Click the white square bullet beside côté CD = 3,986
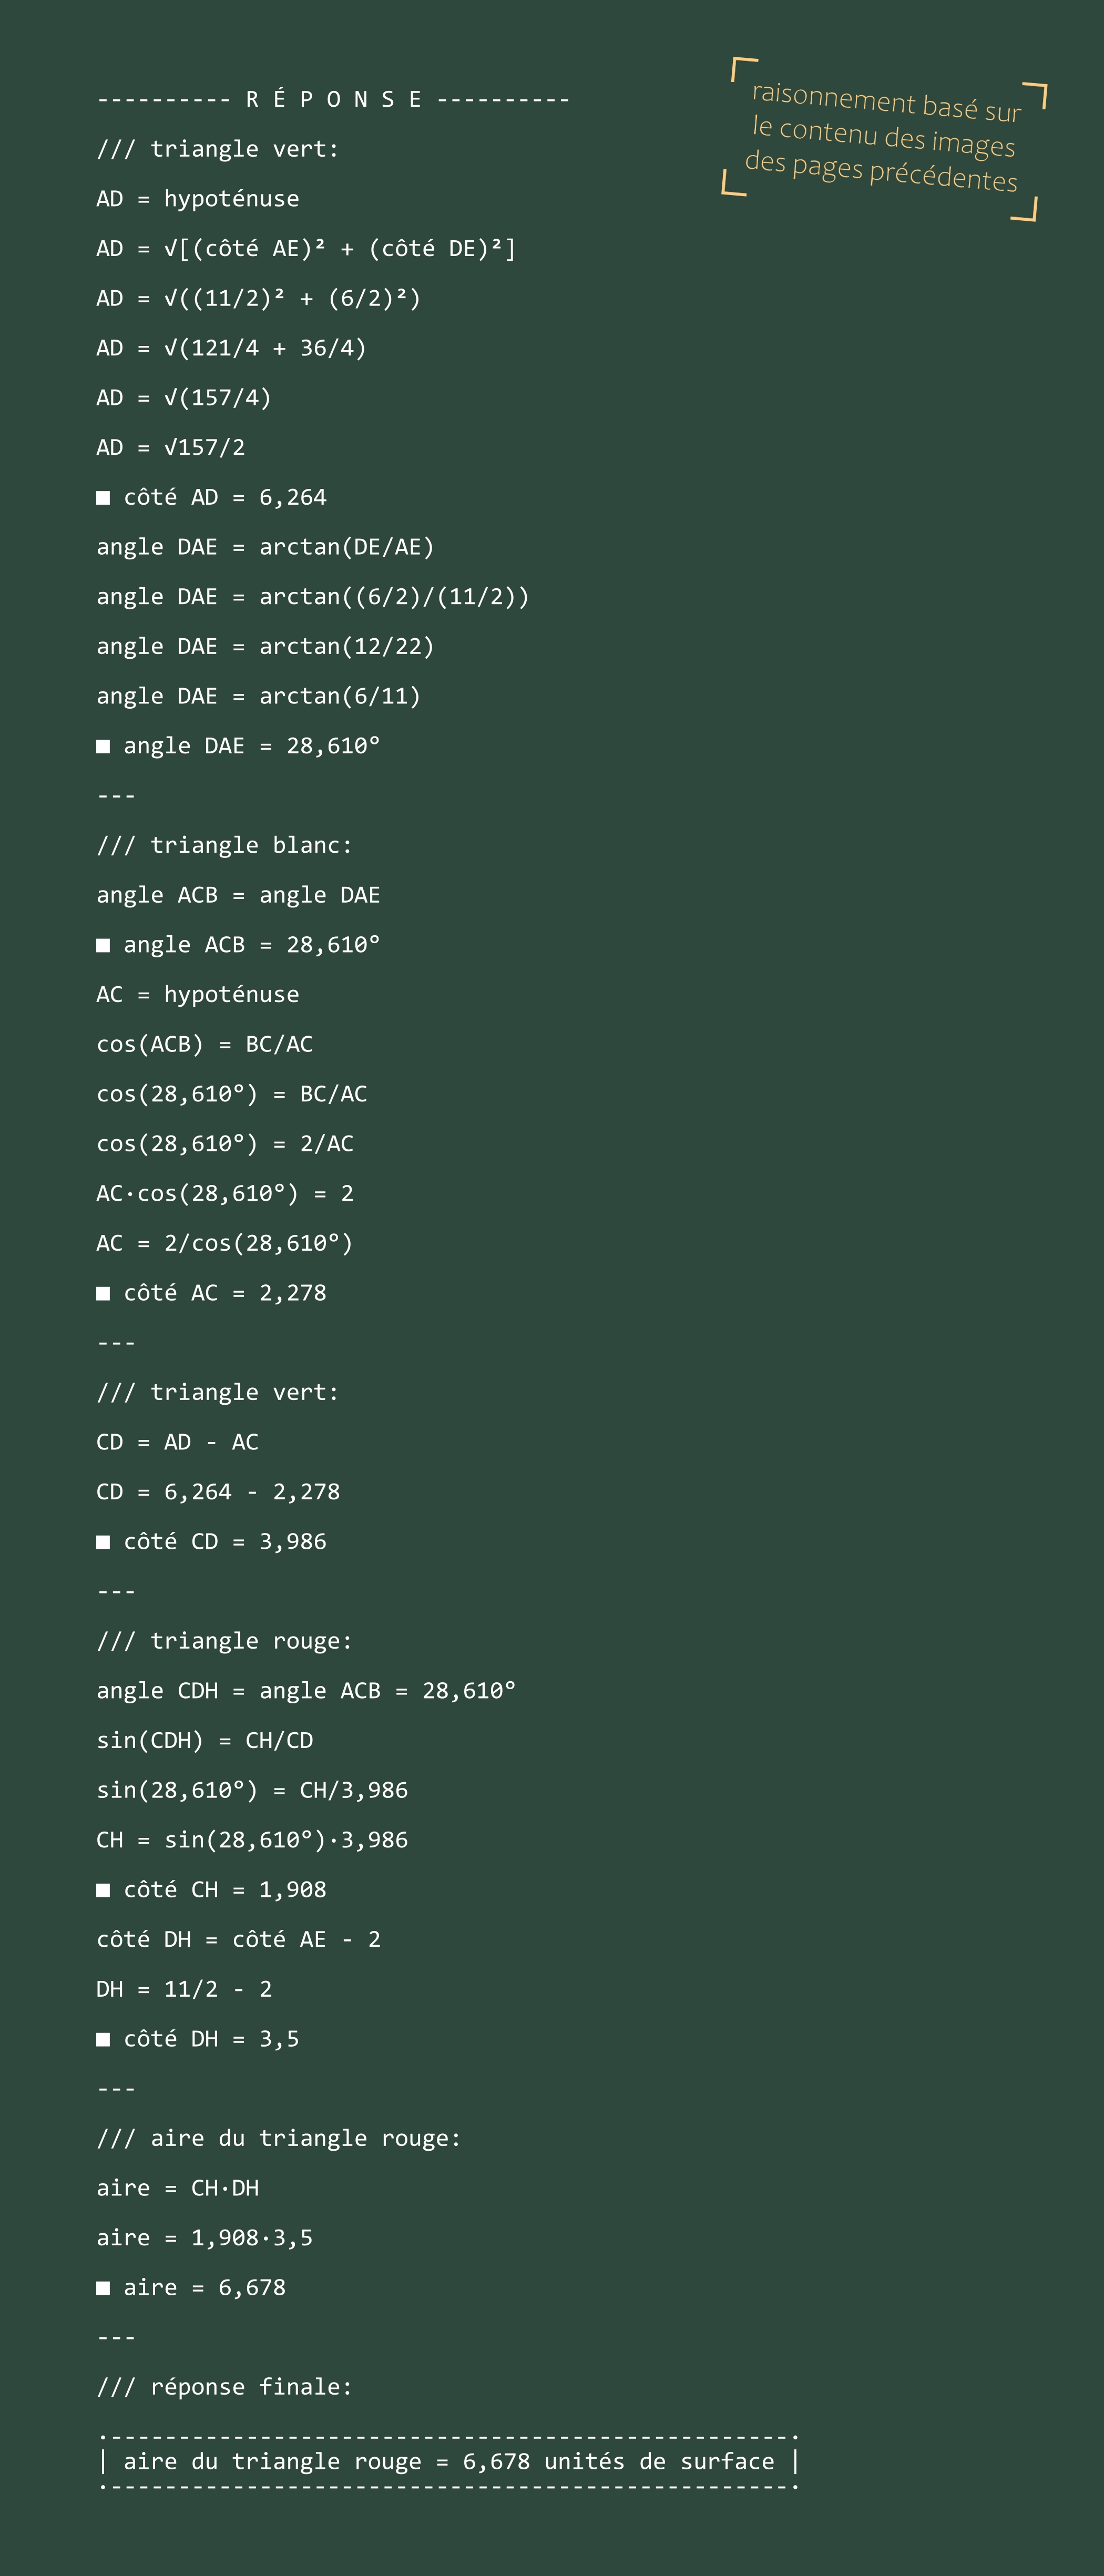 103,1543
